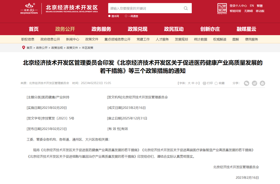The width and height of the screenshot is (280, 184).
Task: Click the location pin breadcrumb icon
Action: 24,48
